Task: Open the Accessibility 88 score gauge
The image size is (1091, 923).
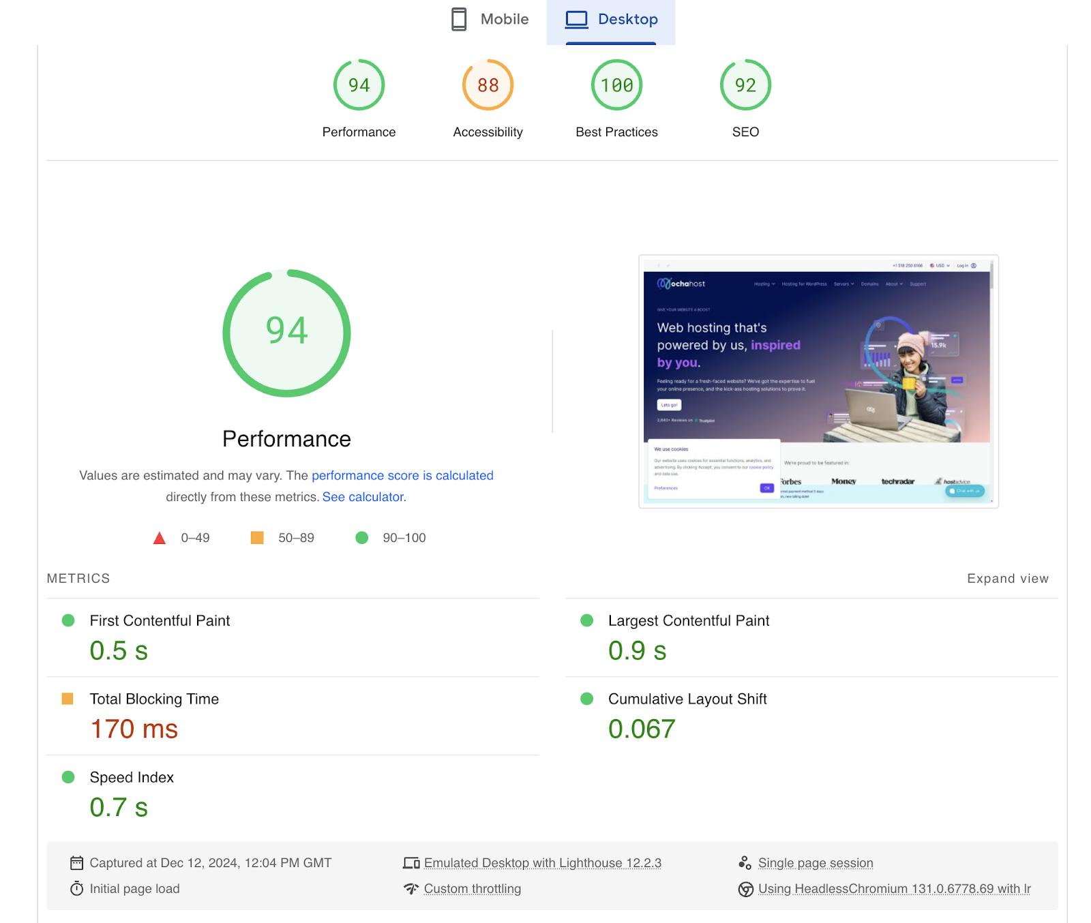Action: coord(488,85)
